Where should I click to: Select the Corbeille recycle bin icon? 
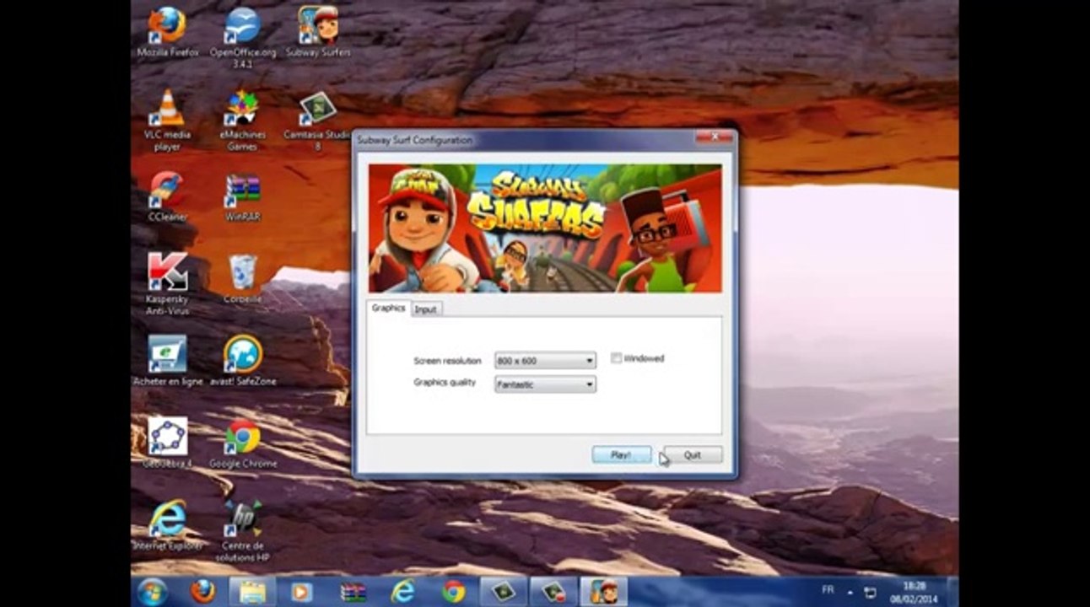click(x=243, y=278)
